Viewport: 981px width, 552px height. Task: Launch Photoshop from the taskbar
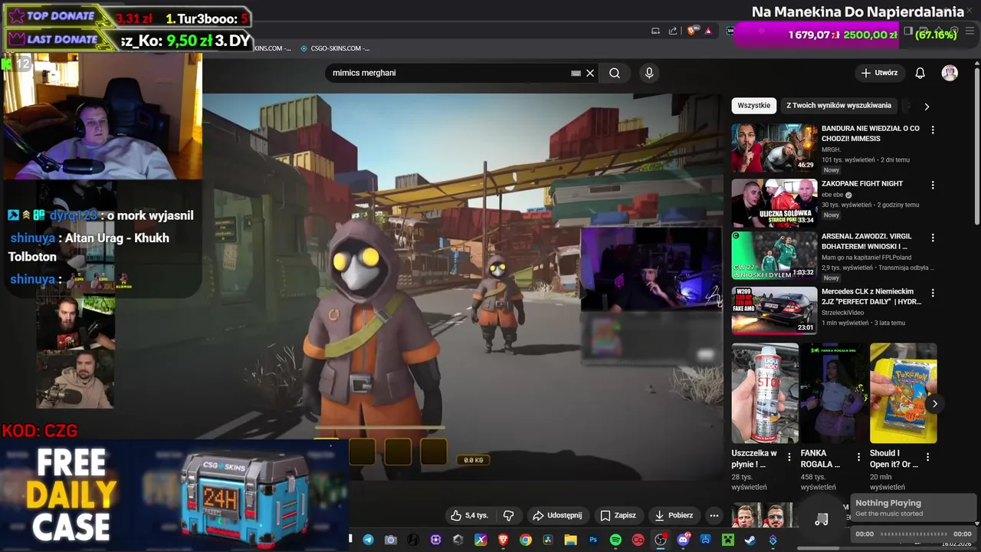tap(593, 540)
